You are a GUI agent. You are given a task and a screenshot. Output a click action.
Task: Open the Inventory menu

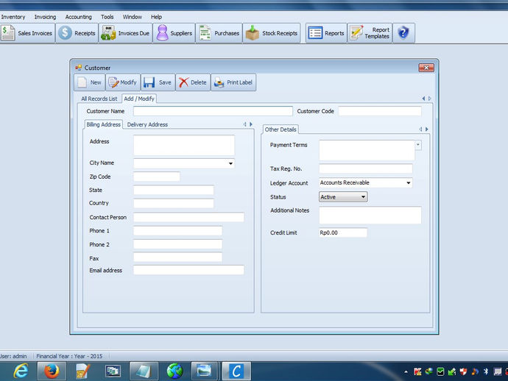pyautogui.click(x=13, y=17)
